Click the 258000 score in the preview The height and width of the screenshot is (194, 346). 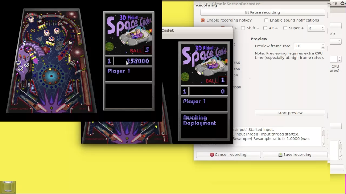pos(138,61)
